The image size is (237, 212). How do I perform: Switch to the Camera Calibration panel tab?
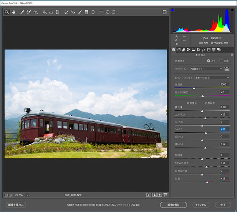pos(209,50)
